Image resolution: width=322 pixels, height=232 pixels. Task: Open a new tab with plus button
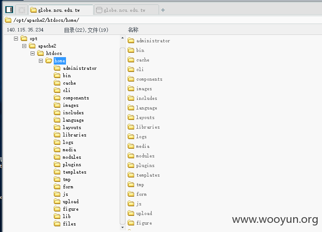click(163, 10)
